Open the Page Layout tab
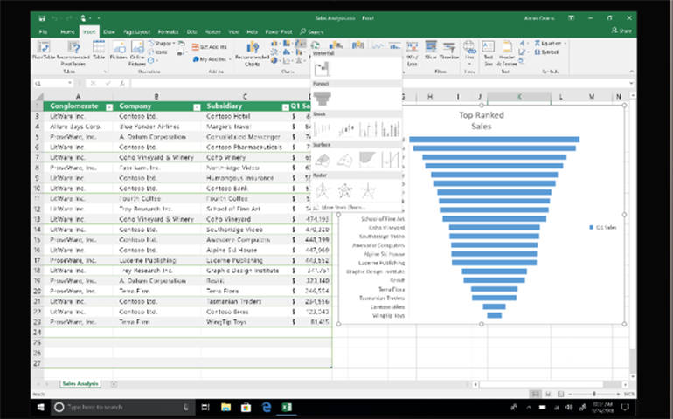Screen dimensions: 673x419 (x=136, y=31)
